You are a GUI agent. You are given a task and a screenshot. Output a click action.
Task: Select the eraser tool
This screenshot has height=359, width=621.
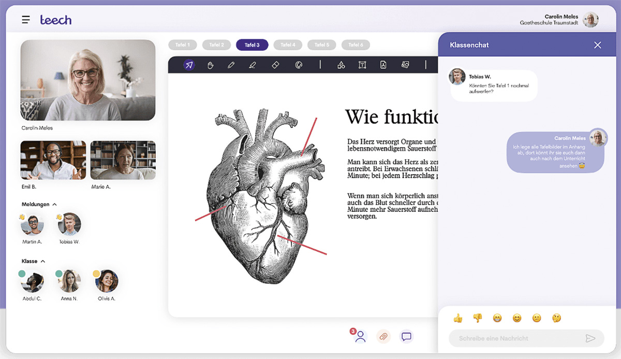275,65
